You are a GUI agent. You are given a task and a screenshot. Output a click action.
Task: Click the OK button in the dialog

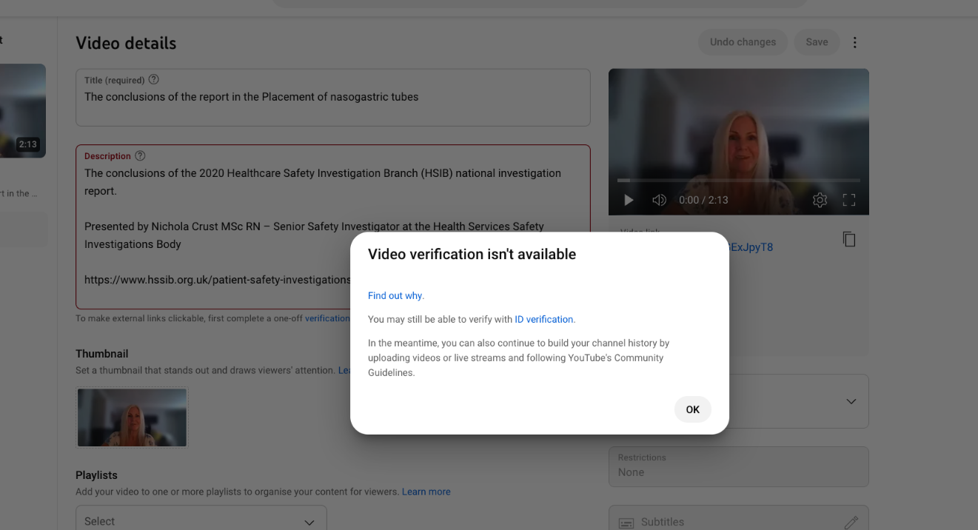(x=692, y=409)
